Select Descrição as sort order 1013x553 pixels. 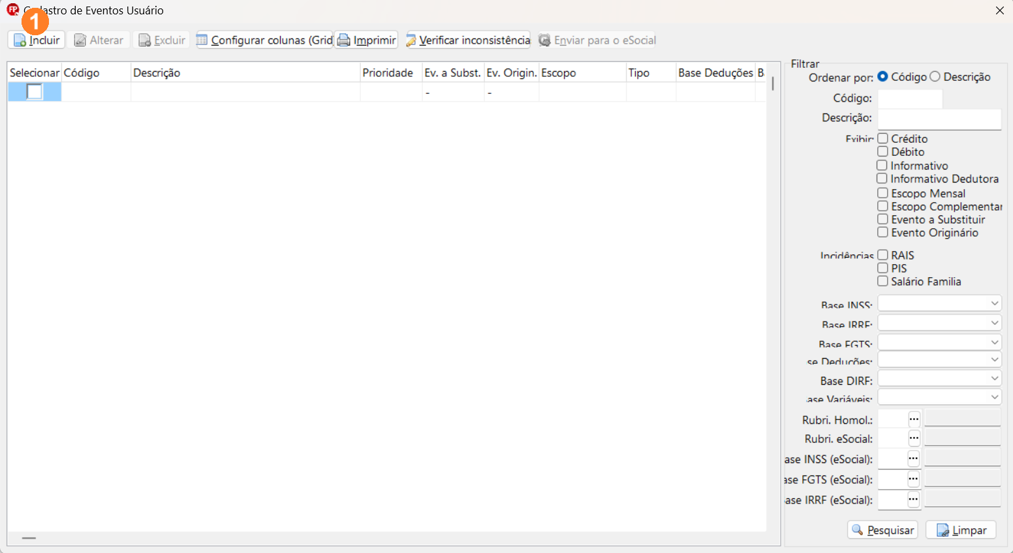pyautogui.click(x=935, y=77)
